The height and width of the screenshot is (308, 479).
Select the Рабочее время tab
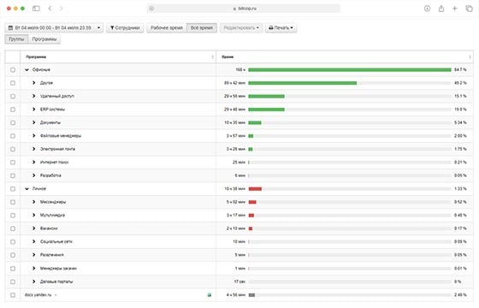coord(167,27)
